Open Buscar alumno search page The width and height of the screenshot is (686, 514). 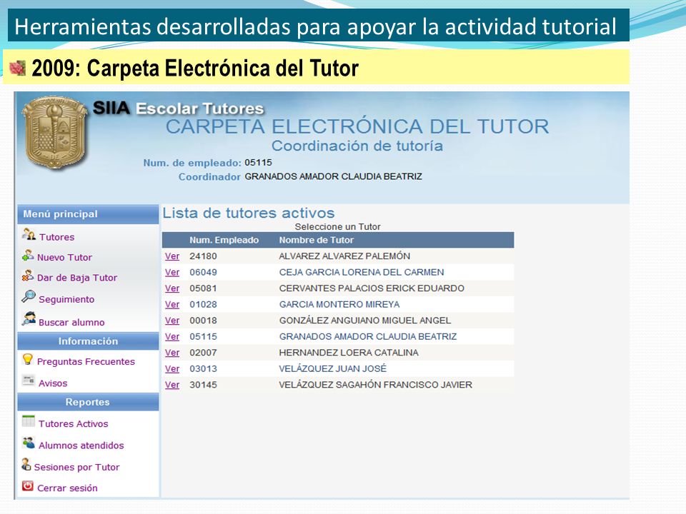pos(71,322)
